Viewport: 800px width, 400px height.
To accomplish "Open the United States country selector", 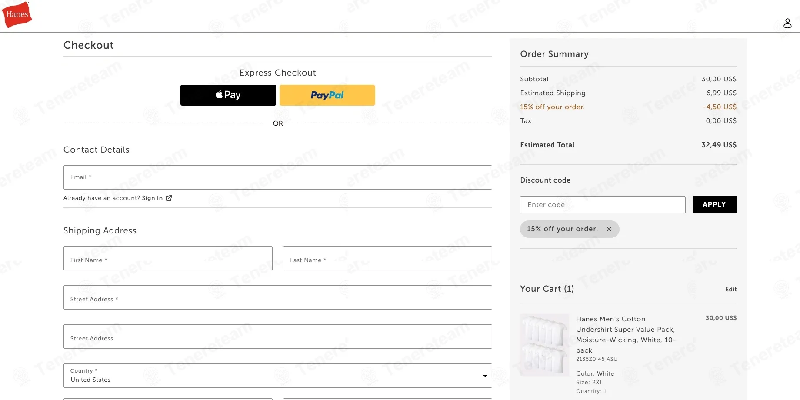I will [x=278, y=376].
